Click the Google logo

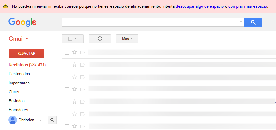coord(22,22)
